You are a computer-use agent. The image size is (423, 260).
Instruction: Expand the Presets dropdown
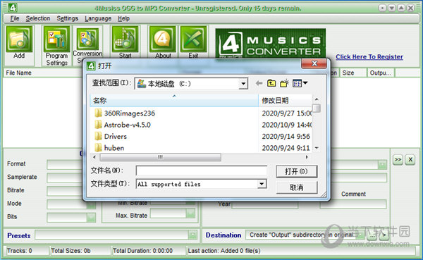click(x=192, y=235)
